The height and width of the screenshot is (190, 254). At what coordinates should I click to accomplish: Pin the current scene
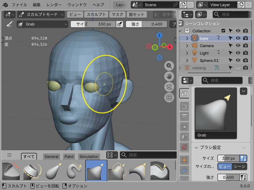click(175, 5)
